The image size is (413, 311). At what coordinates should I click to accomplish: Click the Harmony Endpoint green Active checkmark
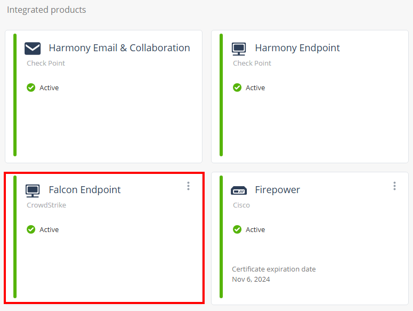pos(237,87)
